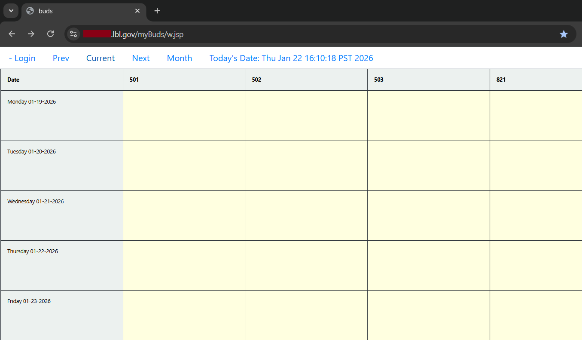
Task: Expand the tab search dropdown arrow
Action: [11, 11]
